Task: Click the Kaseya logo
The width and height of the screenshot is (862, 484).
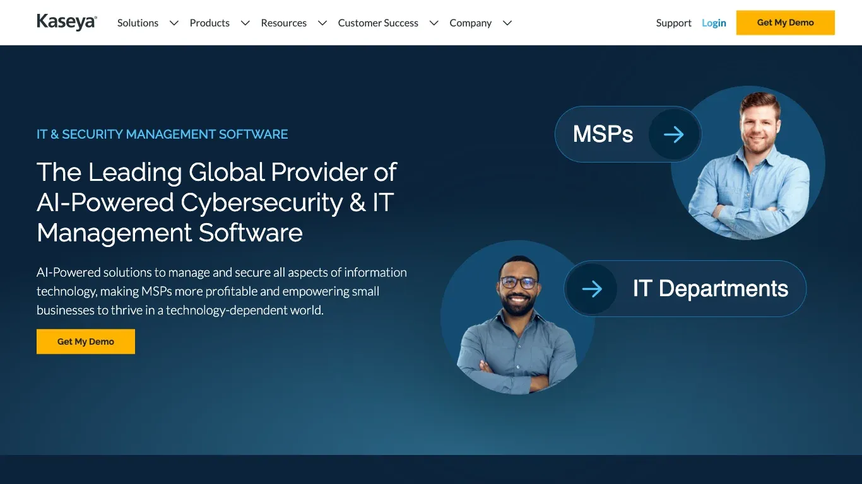Action: 67,23
